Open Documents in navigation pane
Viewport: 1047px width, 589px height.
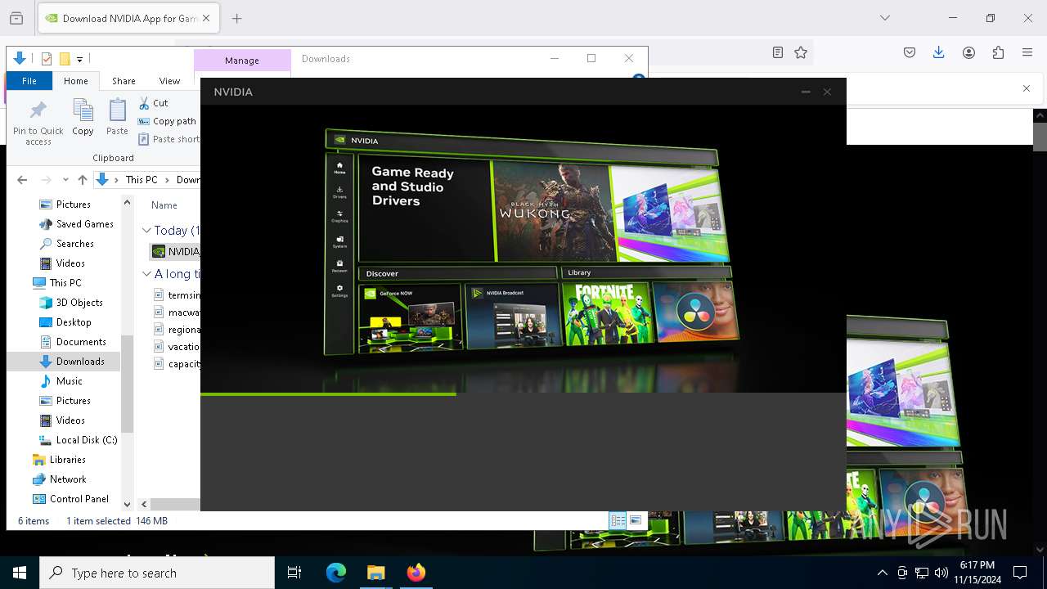pos(73,342)
